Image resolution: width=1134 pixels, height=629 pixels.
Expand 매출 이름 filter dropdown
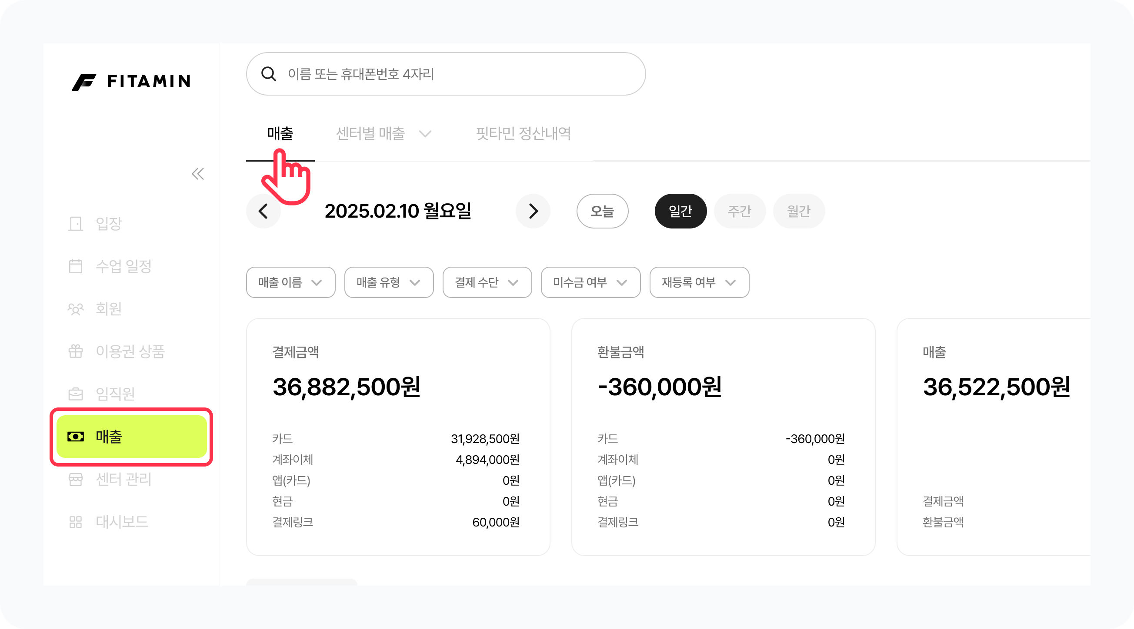click(x=290, y=282)
